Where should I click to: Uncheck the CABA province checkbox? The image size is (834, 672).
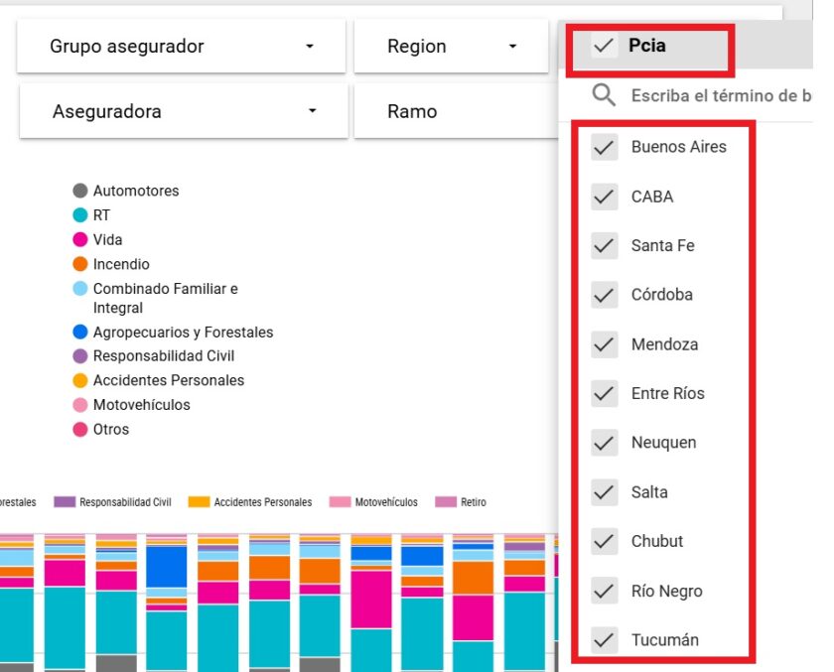tap(605, 197)
